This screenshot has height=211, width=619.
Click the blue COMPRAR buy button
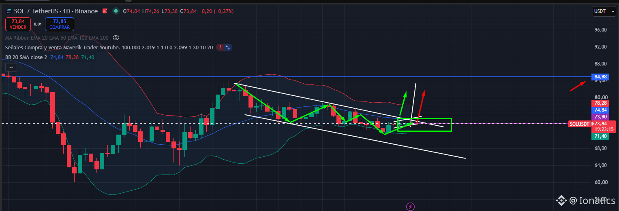[x=59, y=24]
